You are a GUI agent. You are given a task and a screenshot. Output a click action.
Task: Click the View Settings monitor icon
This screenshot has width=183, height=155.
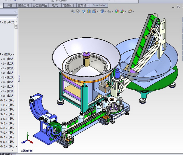pyautogui.click(x=130, y=11)
